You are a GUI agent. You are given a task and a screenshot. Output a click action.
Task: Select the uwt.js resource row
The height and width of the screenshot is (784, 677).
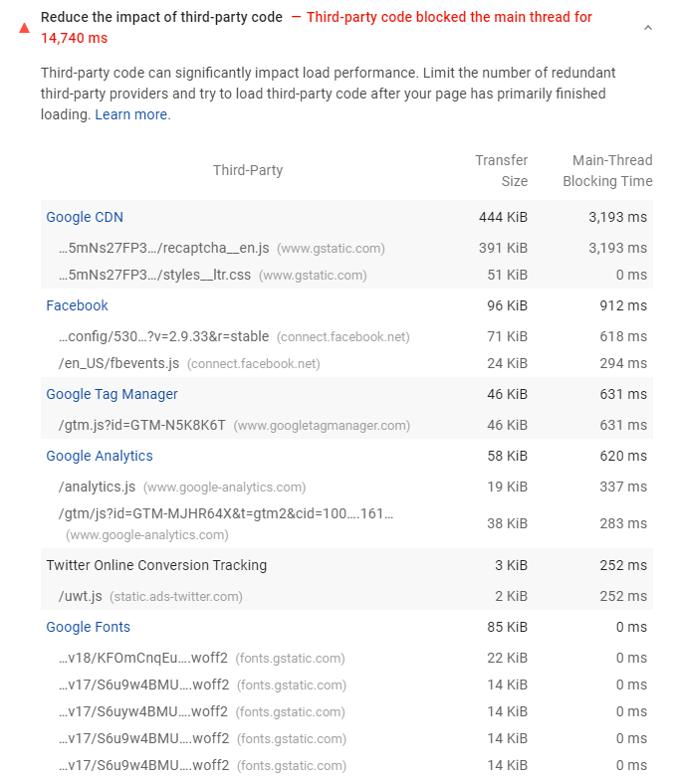click(x=346, y=596)
